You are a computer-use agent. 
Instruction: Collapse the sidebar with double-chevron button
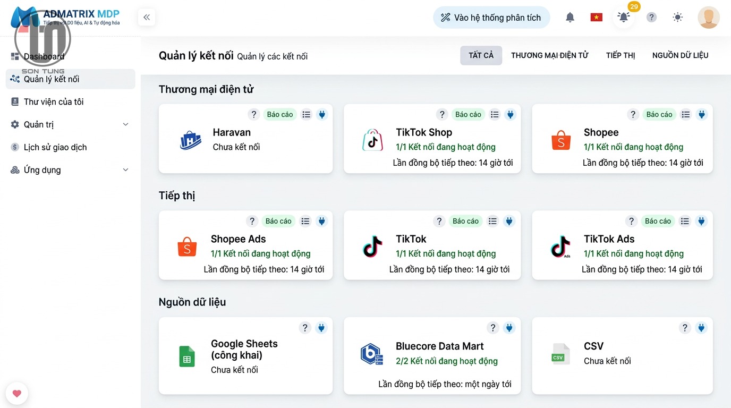click(x=147, y=18)
